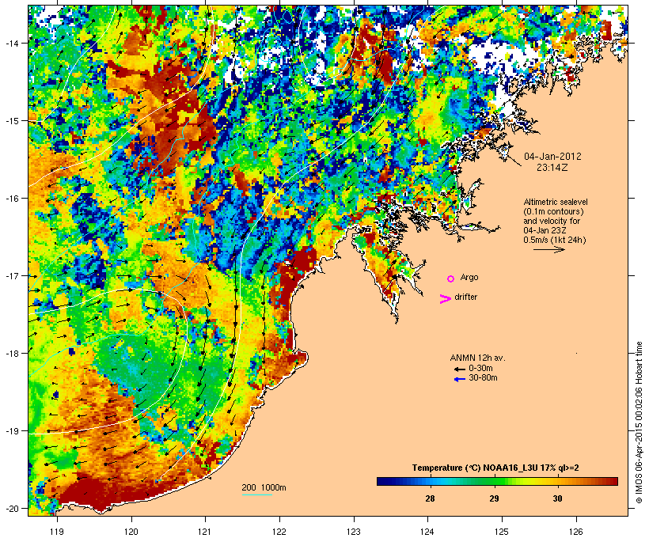Click the latitude label -20
The width and height of the screenshot is (649, 538).
coord(12,509)
